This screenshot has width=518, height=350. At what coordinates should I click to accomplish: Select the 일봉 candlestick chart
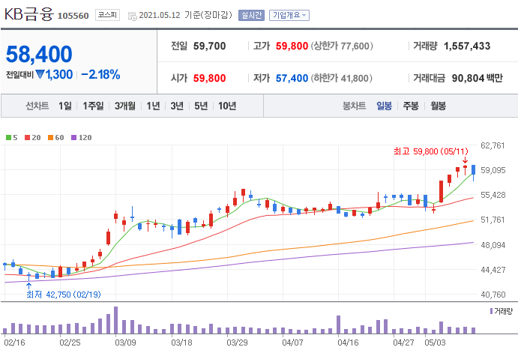(x=385, y=106)
